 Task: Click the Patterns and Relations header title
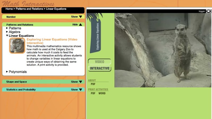20,25
